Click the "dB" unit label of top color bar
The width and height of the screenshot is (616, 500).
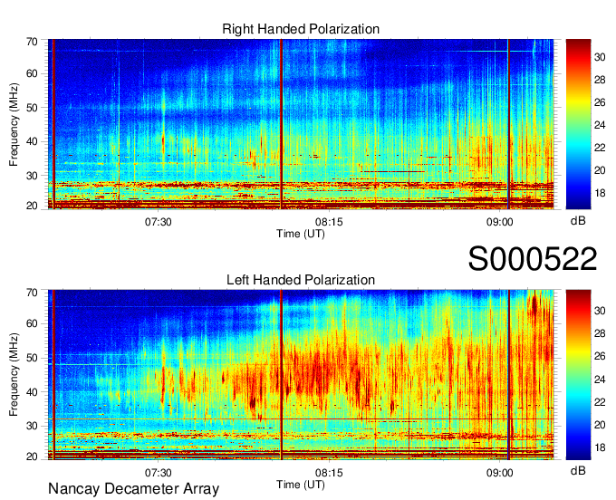pos(578,221)
